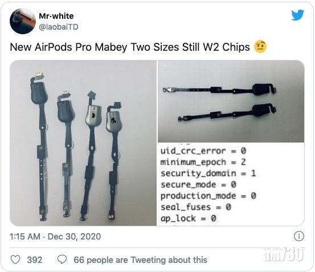Open the 1:15 AM · Dec 30, 2020 timestamp
This screenshot has width=315, height=272.
point(55,237)
